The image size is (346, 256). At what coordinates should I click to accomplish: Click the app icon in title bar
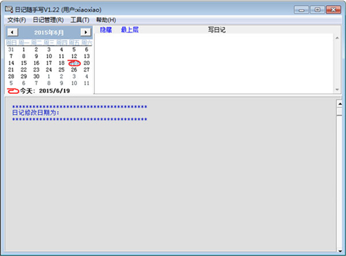[9, 10]
